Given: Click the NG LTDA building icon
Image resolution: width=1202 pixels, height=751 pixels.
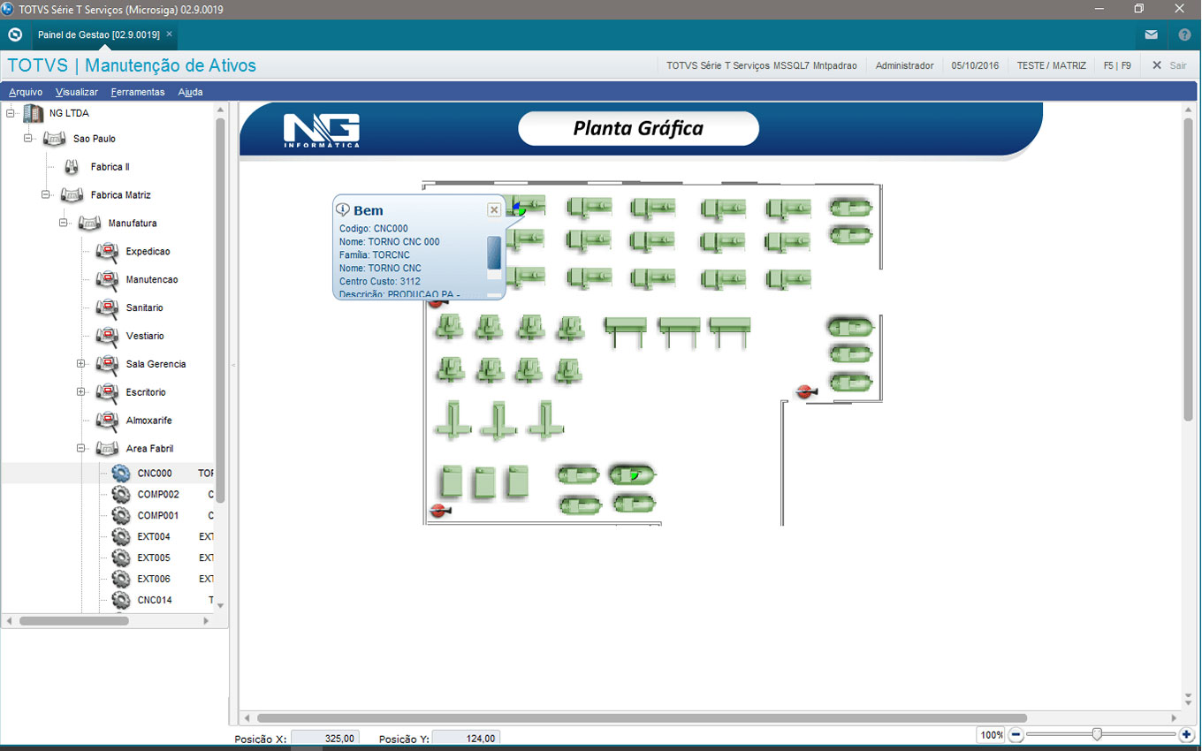Looking at the screenshot, I should (33, 113).
